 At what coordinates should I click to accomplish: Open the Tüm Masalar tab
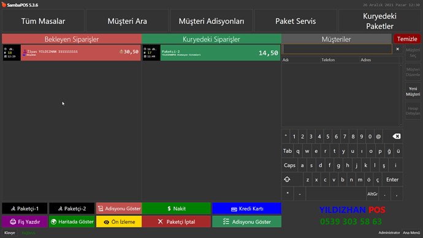click(43, 21)
